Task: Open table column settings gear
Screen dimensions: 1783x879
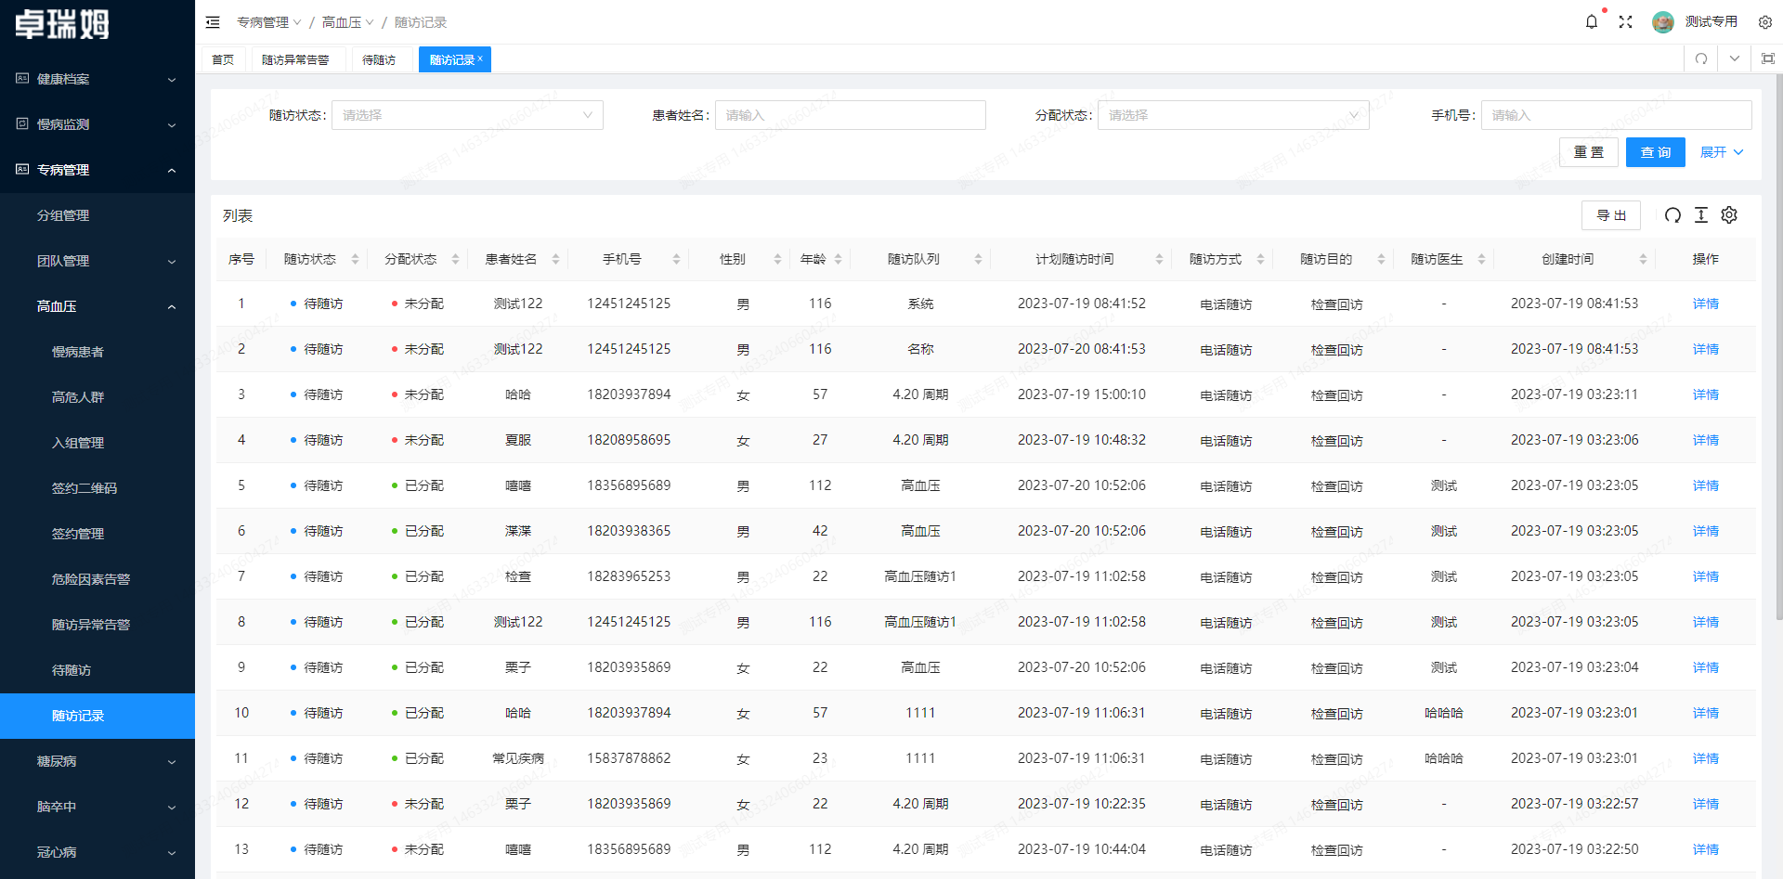Action: point(1729,215)
